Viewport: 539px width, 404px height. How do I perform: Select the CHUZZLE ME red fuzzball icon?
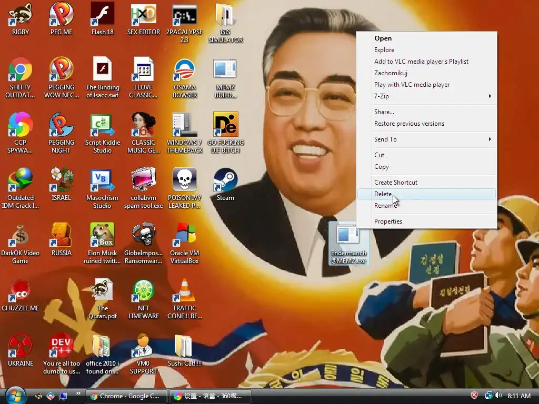pos(21,296)
